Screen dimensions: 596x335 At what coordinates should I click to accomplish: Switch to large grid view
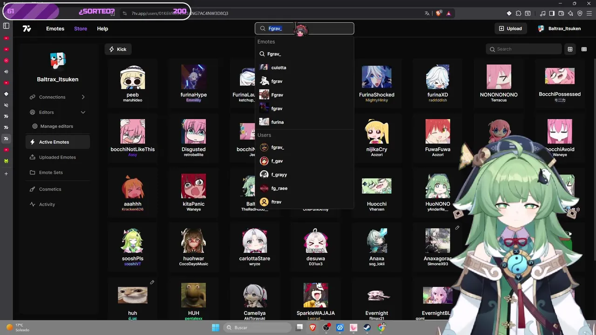pos(570,49)
